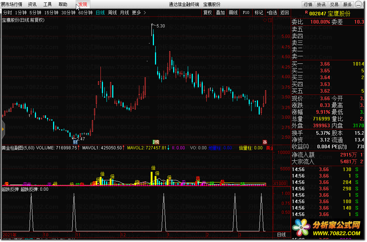Viewport: 367px width, 242px height.
Task: Click the orange arrow on the left edge handle
Action: (x=3, y=129)
